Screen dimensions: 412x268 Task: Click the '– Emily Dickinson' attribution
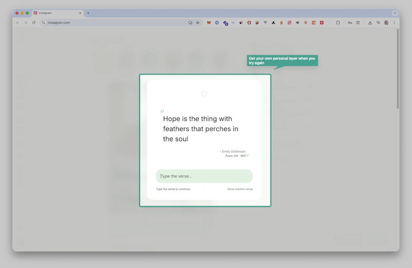tap(233, 152)
